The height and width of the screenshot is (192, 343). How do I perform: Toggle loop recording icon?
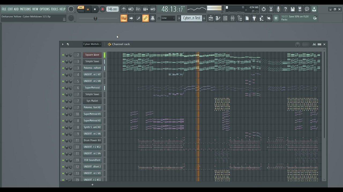pyautogui.click(x=153, y=9)
